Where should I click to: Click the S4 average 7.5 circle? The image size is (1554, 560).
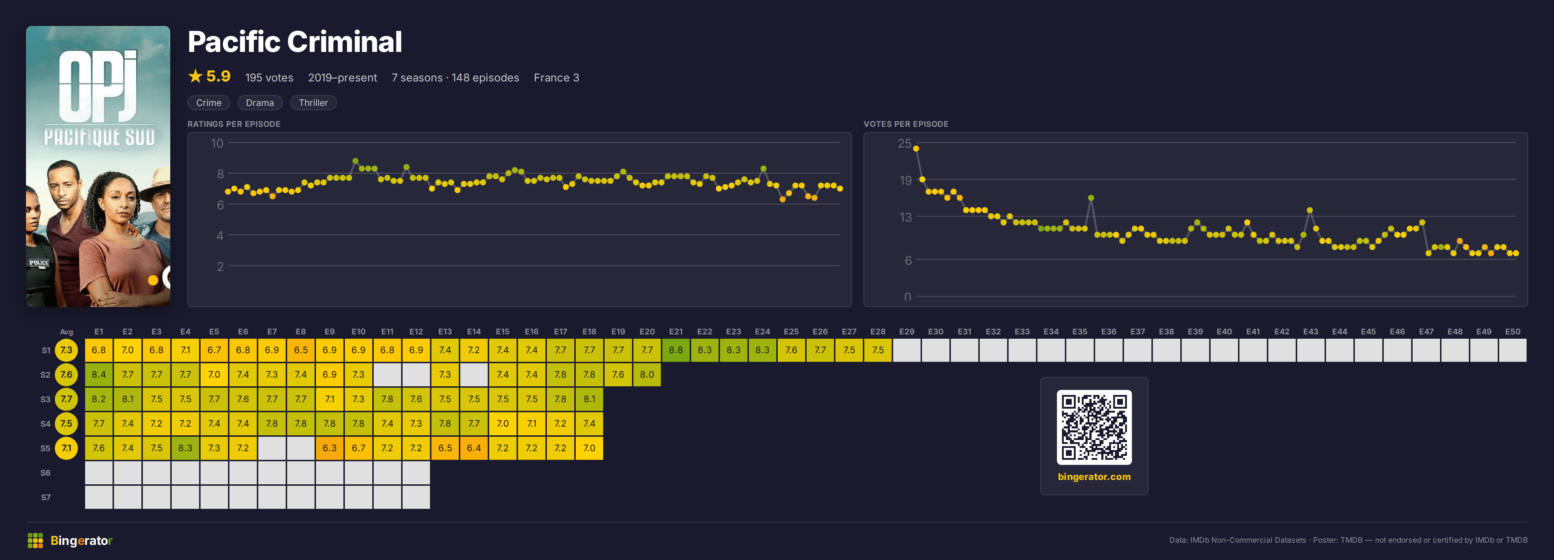coord(66,424)
